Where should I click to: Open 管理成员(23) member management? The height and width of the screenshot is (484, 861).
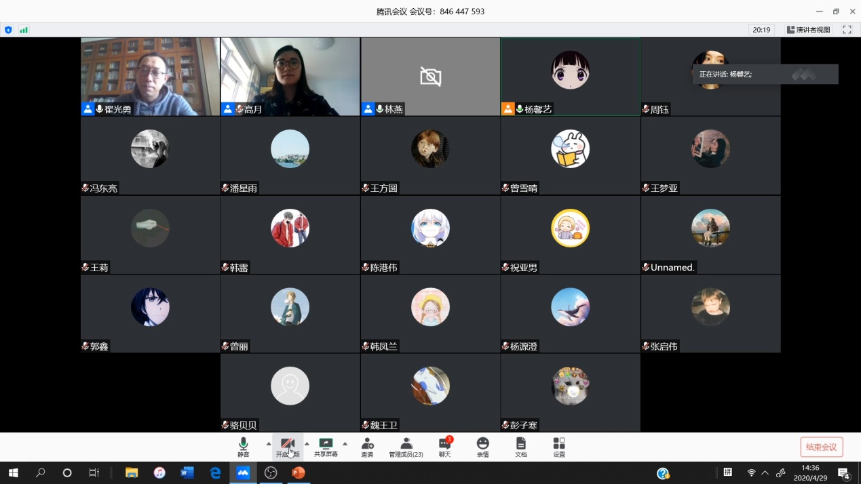coord(406,446)
